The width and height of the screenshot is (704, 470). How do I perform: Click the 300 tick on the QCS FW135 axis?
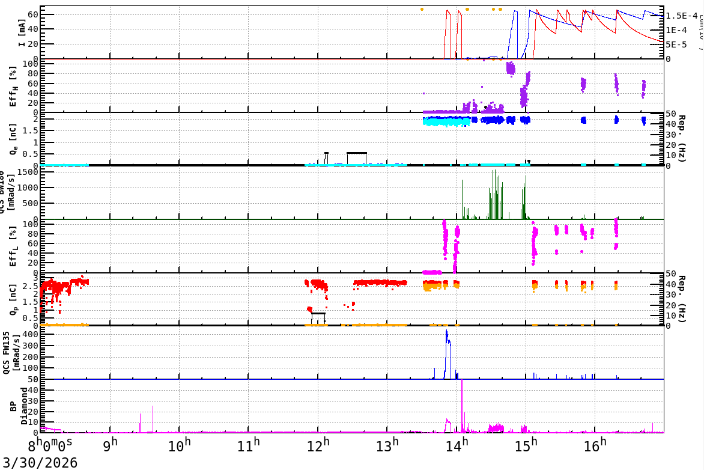(31, 346)
